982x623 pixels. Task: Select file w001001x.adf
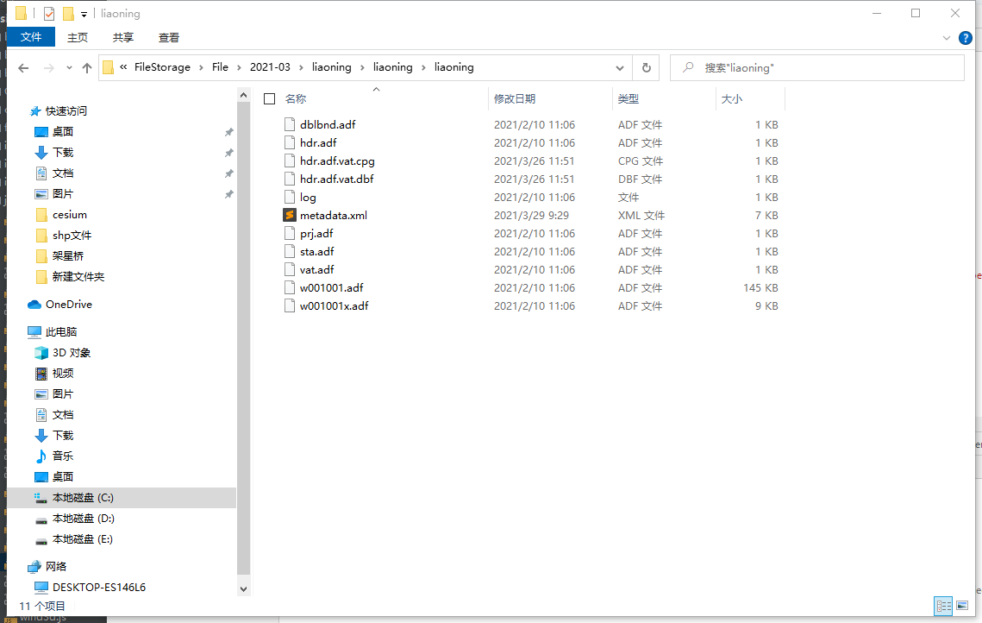pyautogui.click(x=334, y=305)
